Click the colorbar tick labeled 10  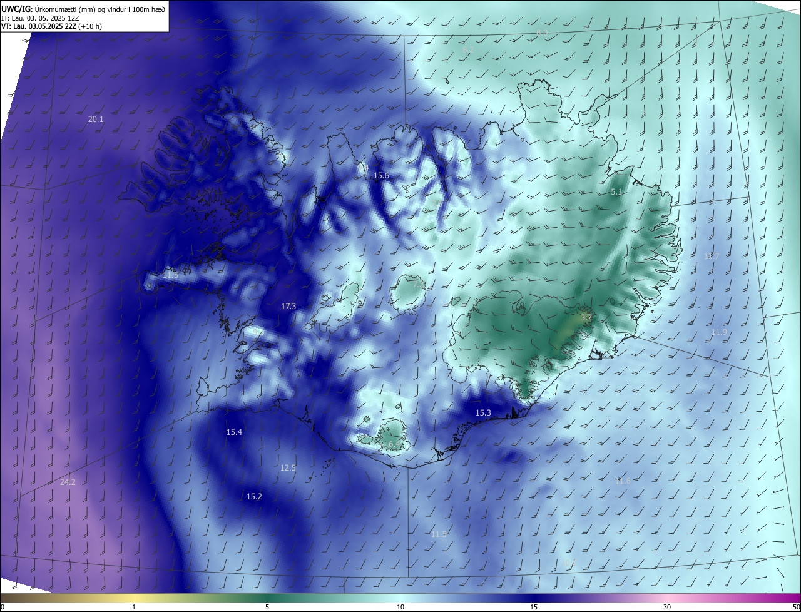pos(400,607)
